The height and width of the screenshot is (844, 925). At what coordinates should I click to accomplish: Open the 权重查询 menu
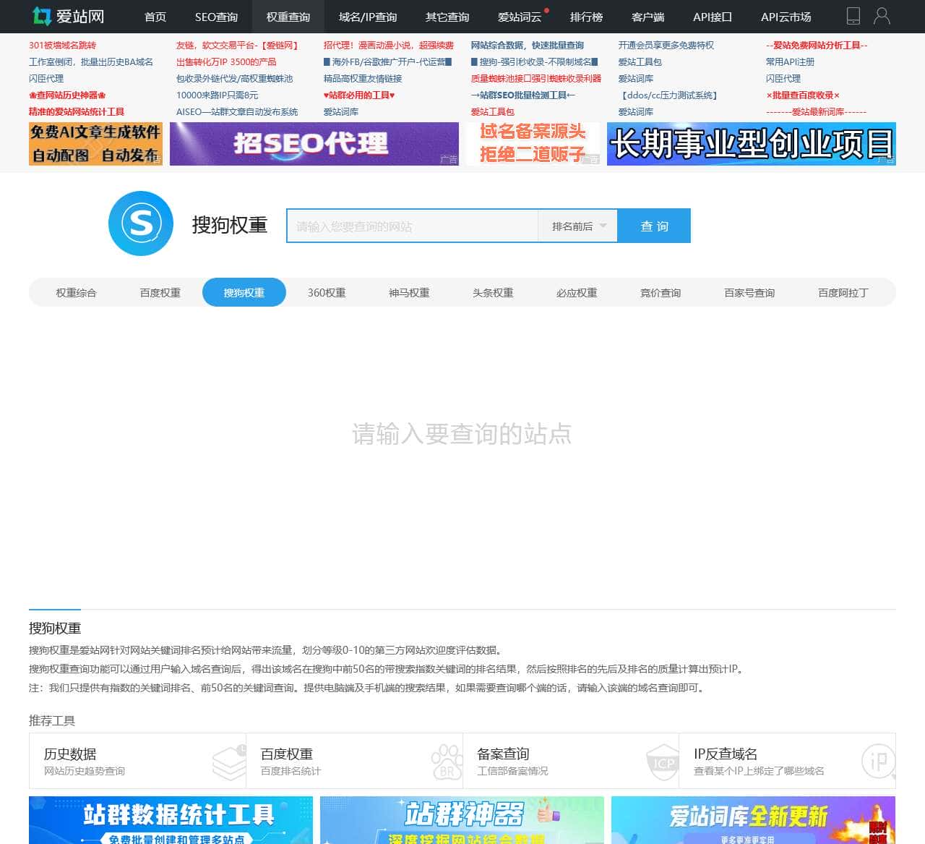(288, 17)
